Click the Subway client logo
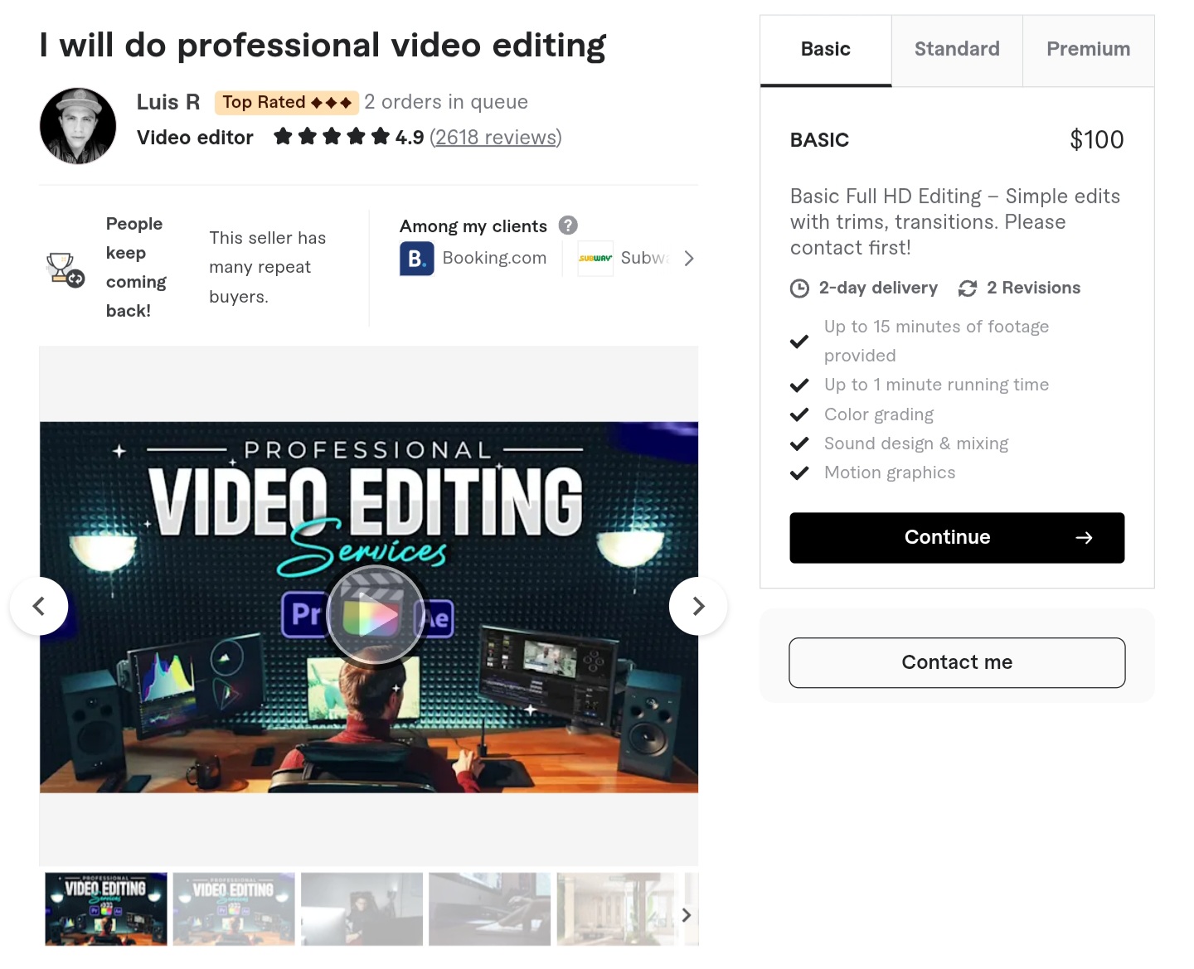The image size is (1194, 969). [x=595, y=259]
